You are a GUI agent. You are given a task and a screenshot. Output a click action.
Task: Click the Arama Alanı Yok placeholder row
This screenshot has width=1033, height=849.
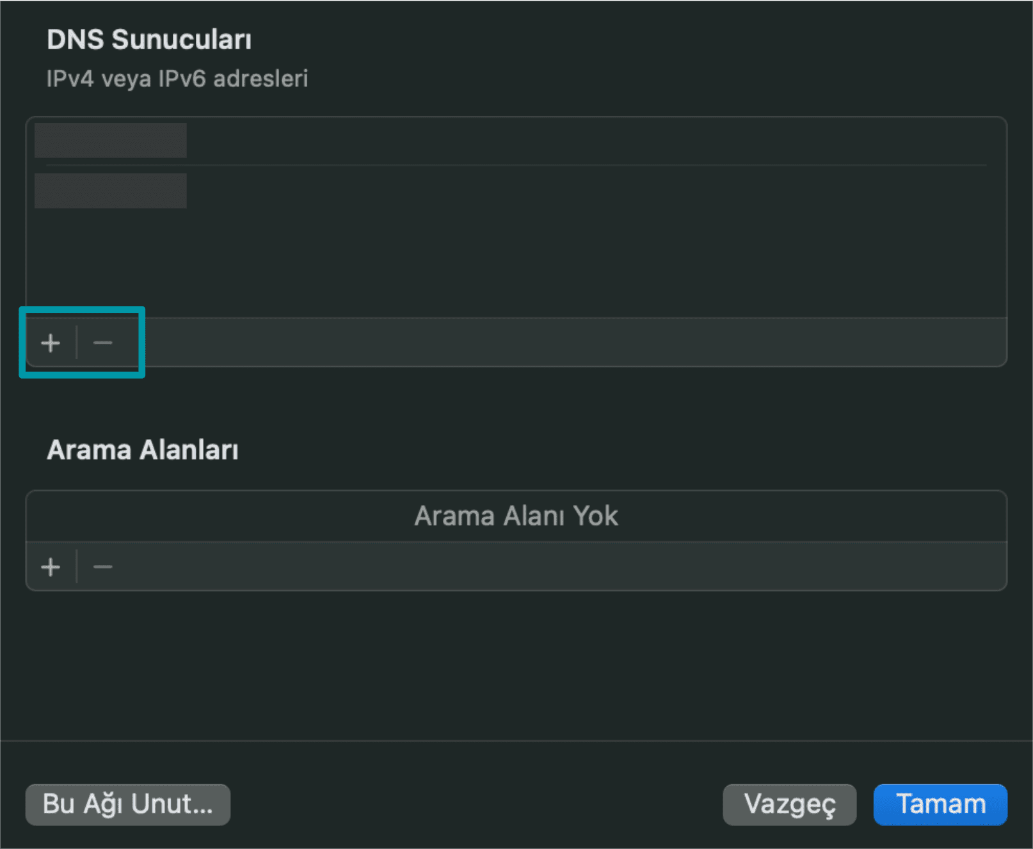(x=516, y=516)
